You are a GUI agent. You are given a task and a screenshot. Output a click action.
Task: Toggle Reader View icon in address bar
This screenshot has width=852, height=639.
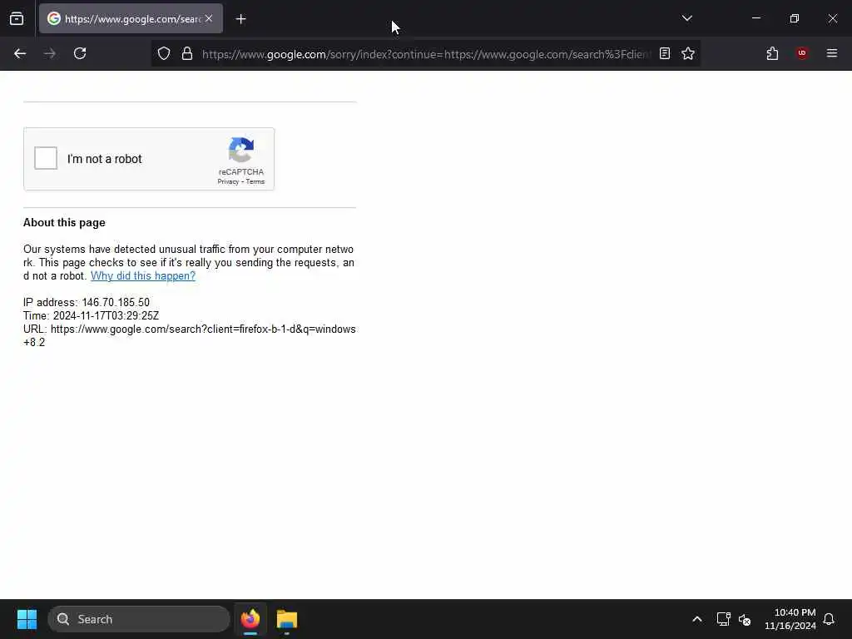(665, 53)
